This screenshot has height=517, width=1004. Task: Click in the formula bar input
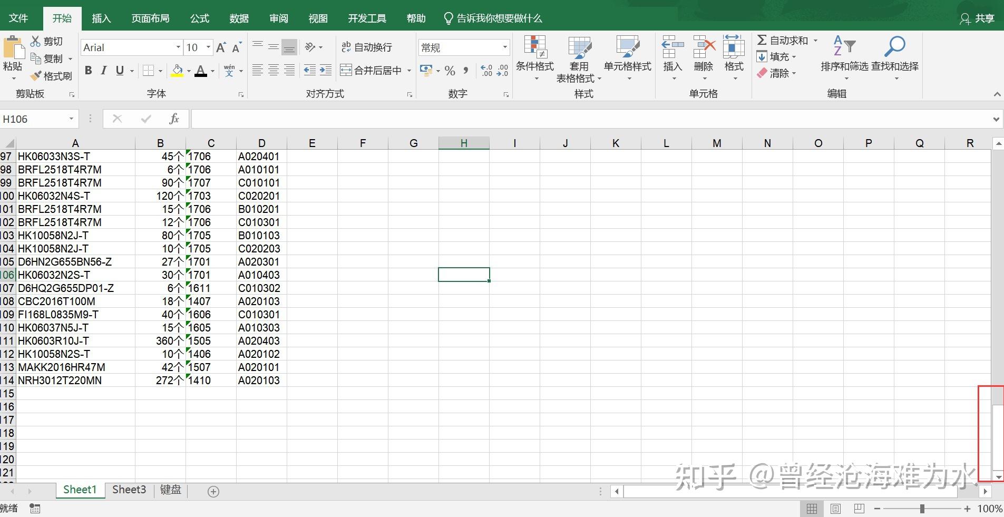(x=591, y=119)
